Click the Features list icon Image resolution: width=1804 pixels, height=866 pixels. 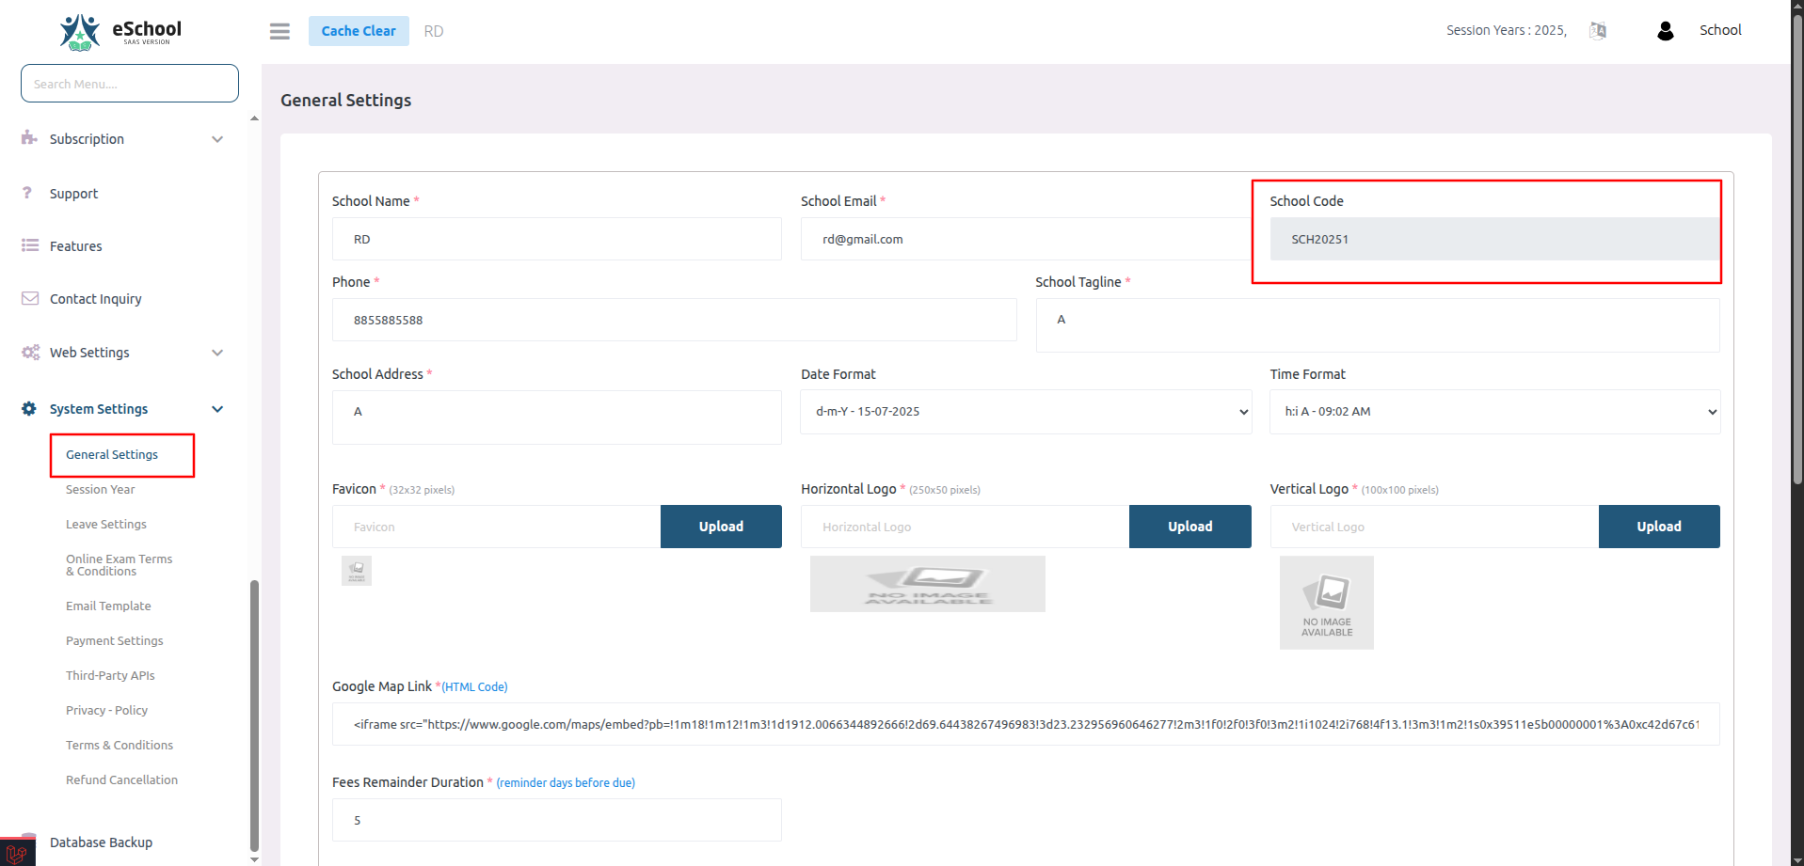click(28, 245)
